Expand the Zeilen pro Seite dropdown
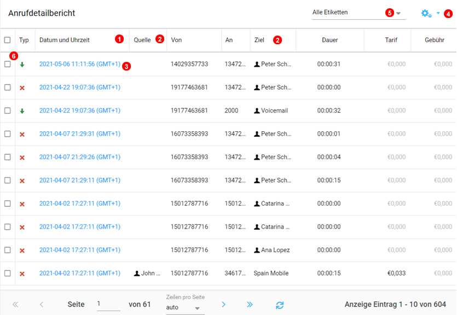Viewport: 457px width, 315px height. click(185, 307)
